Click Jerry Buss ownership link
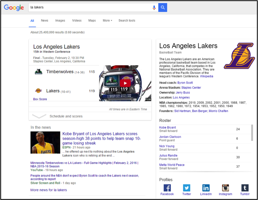Screen dimensions: 258x200 click(183, 93)
